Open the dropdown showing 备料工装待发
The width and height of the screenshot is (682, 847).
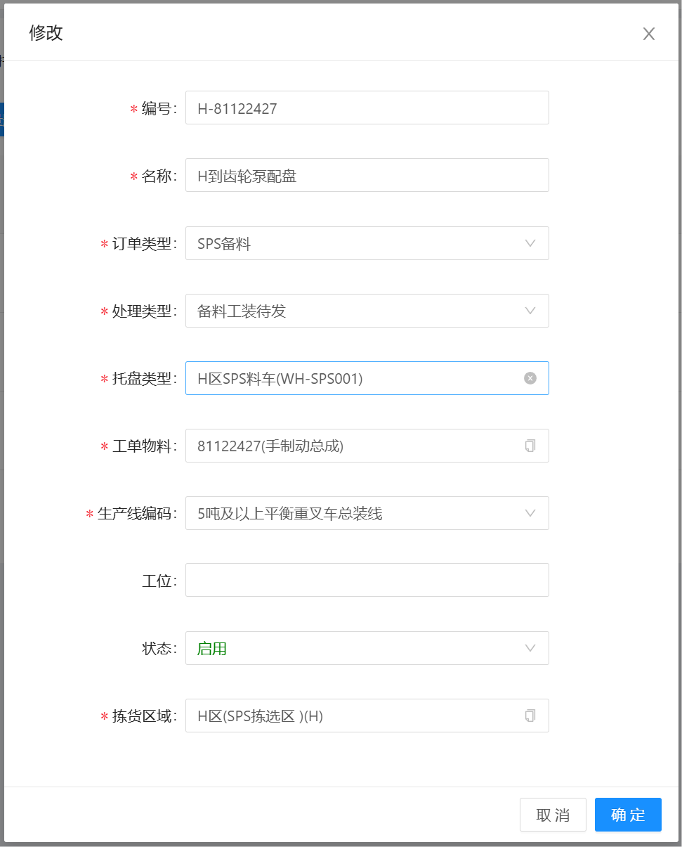click(x=351, y=311)
